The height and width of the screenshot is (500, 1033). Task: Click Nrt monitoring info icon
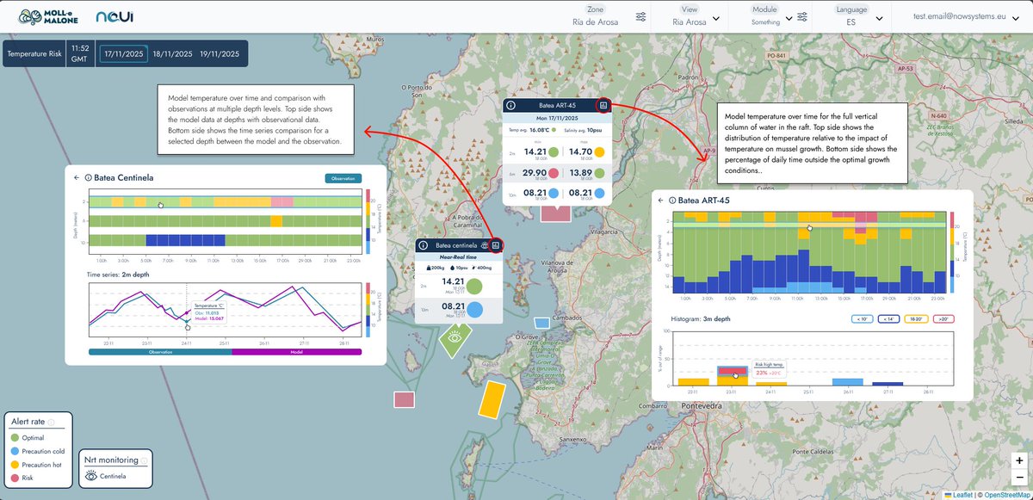[143, 460]
